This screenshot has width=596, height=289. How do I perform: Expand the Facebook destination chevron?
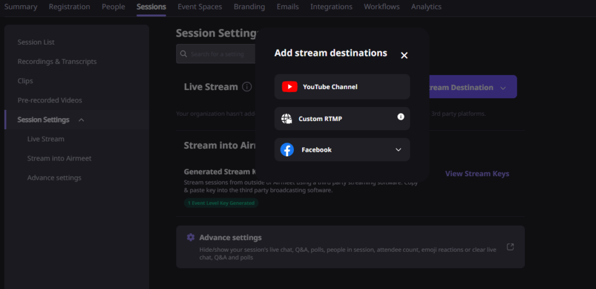[398, 150]
